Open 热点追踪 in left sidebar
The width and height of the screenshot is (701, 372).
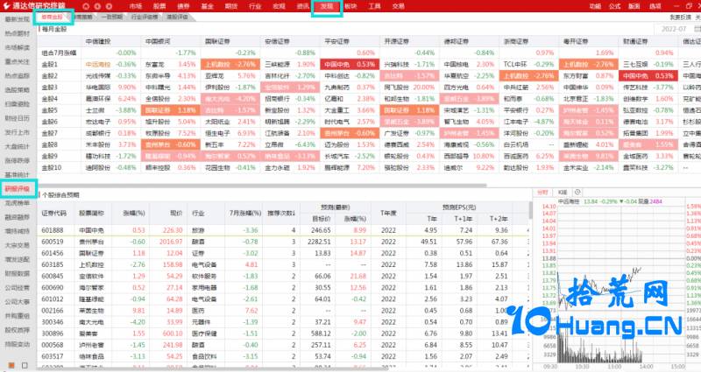click(17, 76)
